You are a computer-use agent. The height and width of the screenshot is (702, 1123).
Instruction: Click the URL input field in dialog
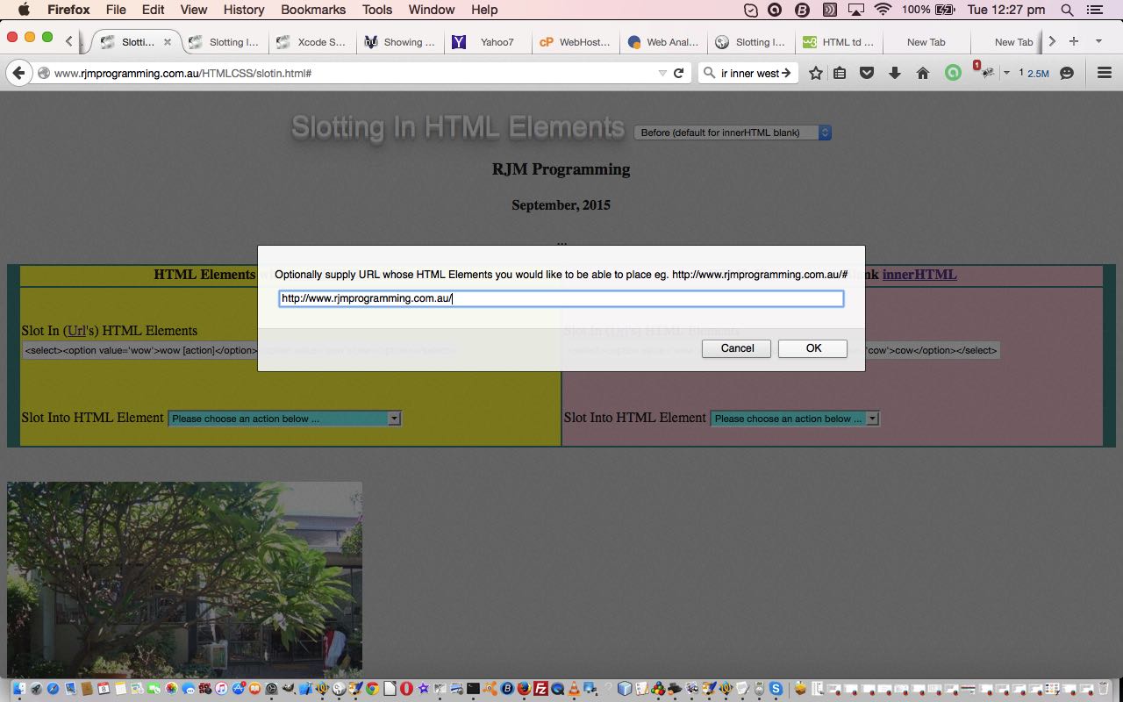point(561,298)
